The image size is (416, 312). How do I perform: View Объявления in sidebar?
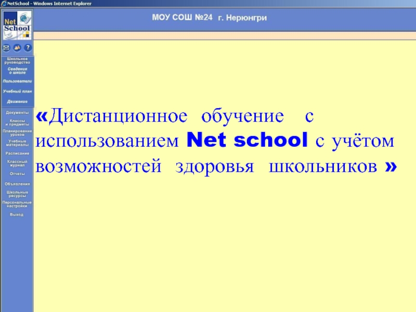17,184
